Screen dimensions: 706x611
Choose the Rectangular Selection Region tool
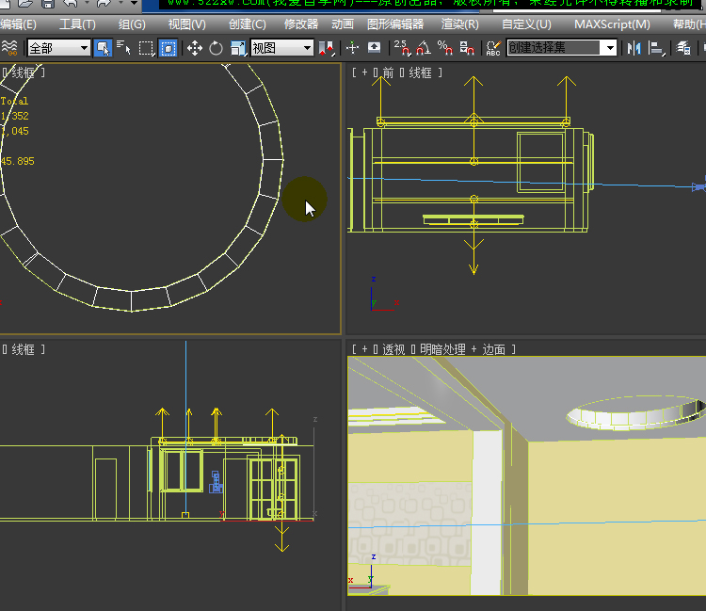click(x=146, y=48)
